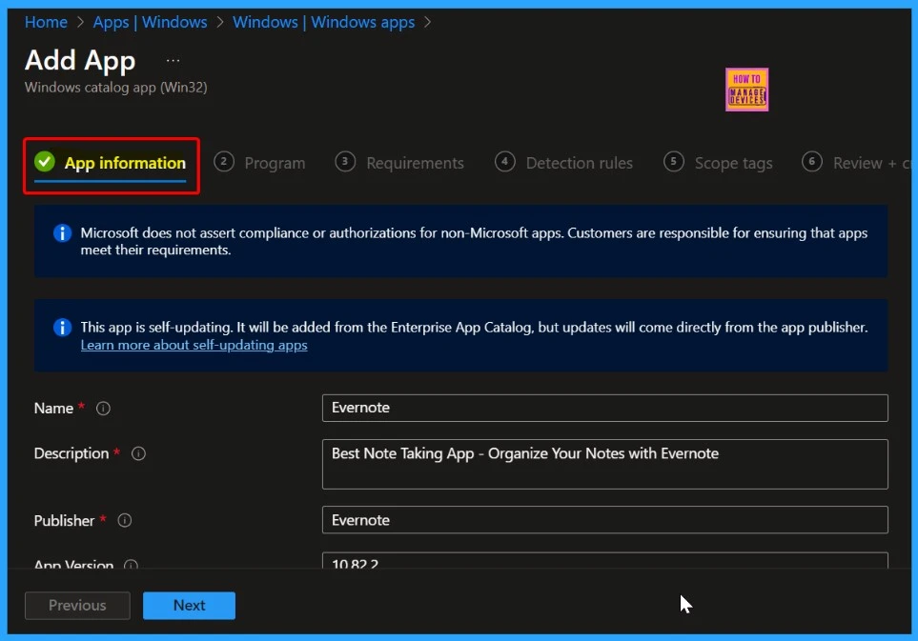Open Apps | Windows breadcrumb link

(150, 22)
